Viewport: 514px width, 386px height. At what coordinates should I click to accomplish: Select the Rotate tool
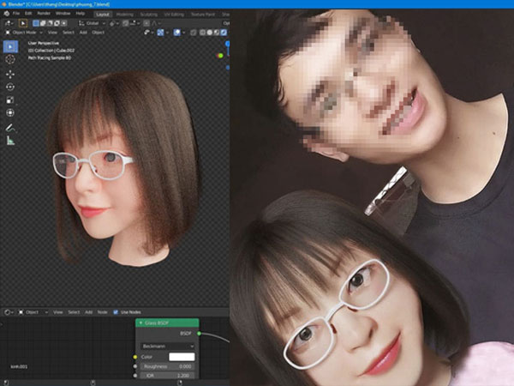click(x=10, y=87)
